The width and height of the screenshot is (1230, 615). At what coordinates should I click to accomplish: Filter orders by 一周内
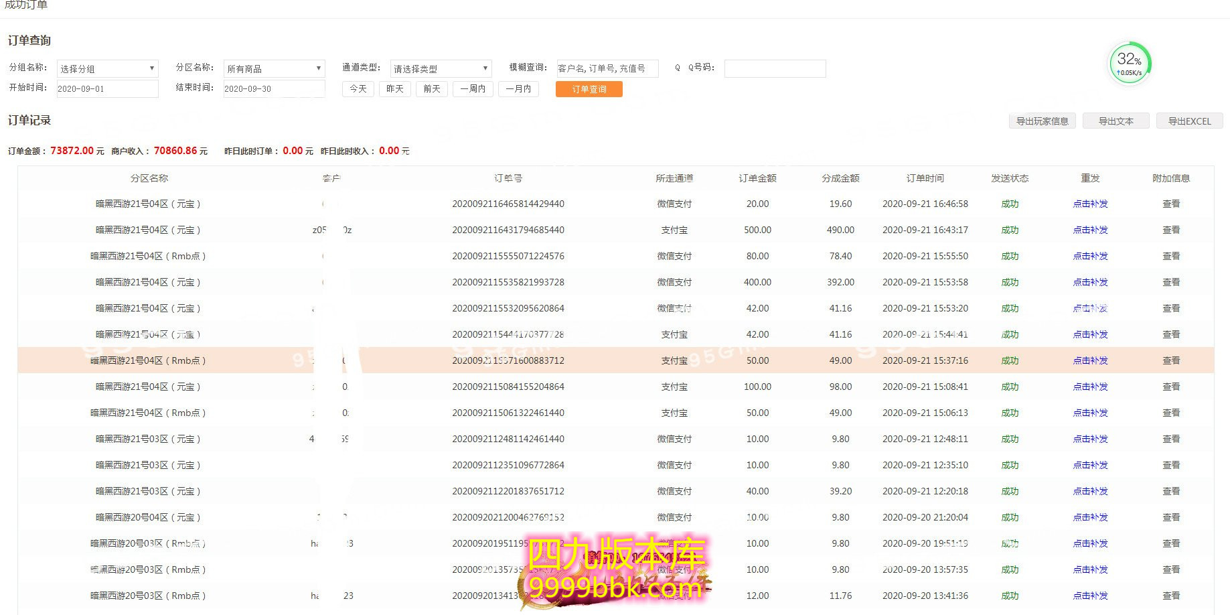click(x=473, y=88)
